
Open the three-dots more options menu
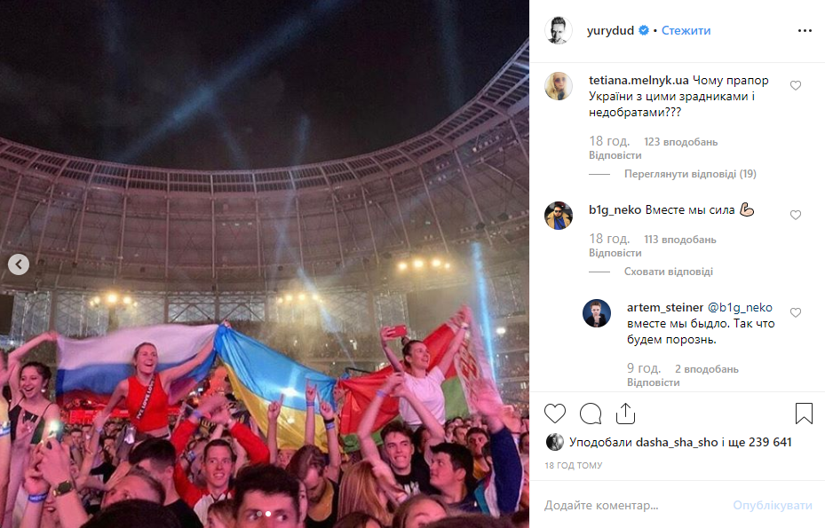click(x=805, y=30)
